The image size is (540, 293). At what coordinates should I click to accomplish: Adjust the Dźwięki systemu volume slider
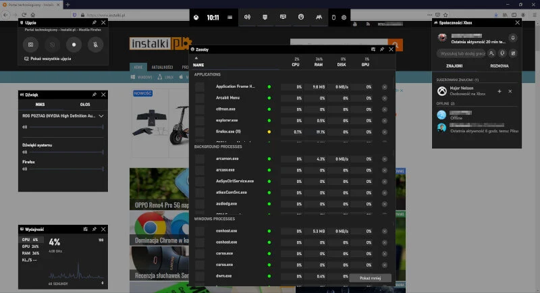pyautogui.click(x=66, y=152)
